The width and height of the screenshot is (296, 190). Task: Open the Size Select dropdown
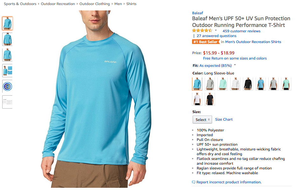(202, 120)
